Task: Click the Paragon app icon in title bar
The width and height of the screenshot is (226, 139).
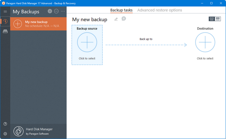Action: click(x=4, y=3)
